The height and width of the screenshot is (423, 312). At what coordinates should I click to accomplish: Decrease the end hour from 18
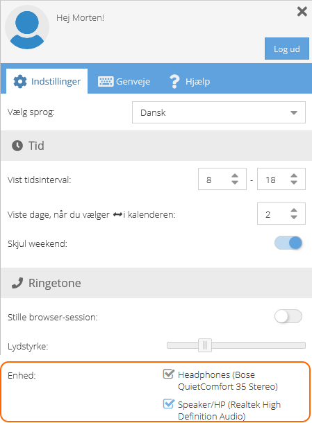click(x=294, y=182)
